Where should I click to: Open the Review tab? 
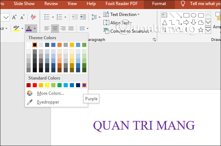point(51,4)
